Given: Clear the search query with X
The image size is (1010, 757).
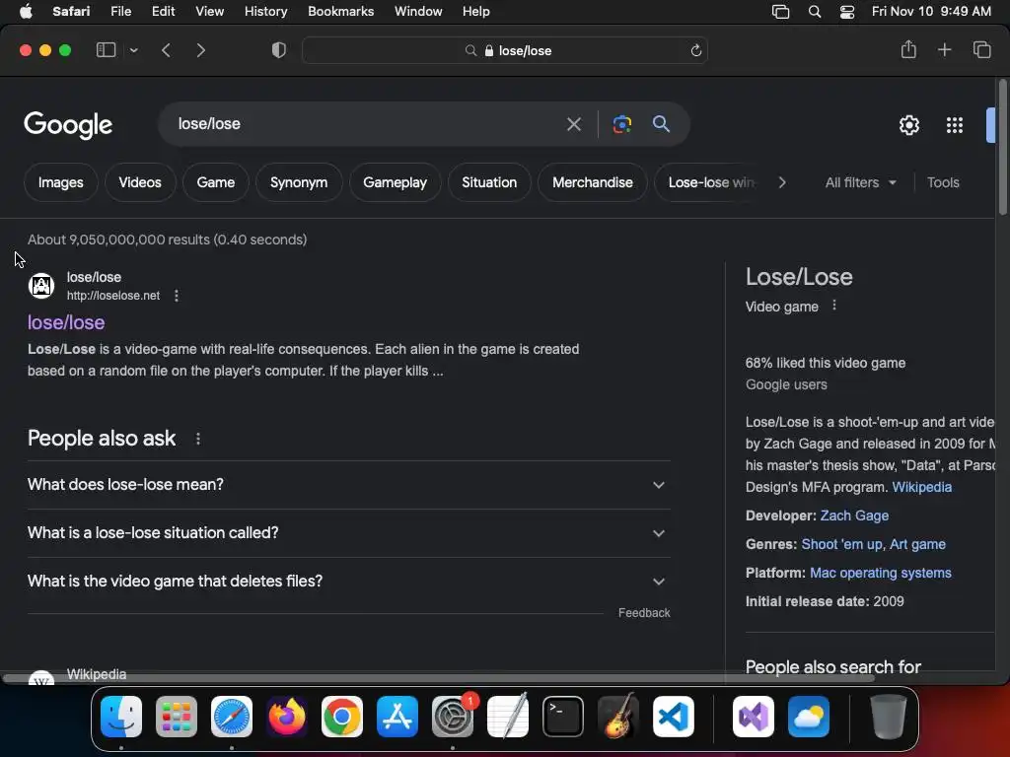Looking at the screenshot, I should (x=573, y=124).
